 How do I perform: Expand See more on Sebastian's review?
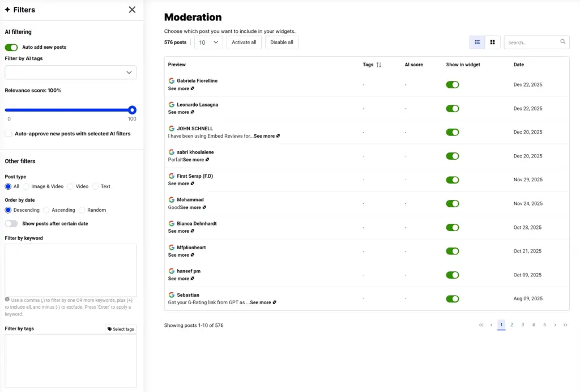[262, 302]
